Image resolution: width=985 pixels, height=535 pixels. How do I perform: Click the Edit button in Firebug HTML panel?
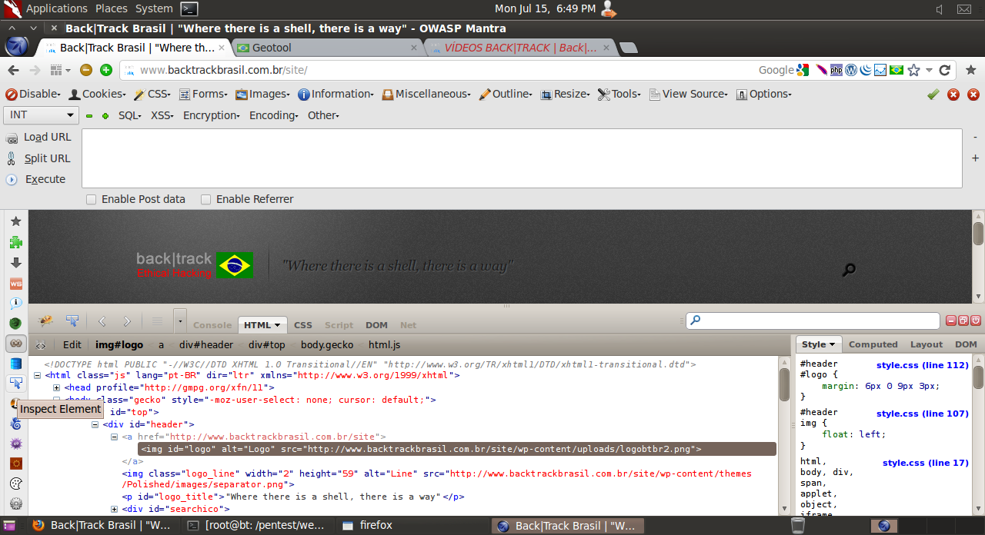(72, 345)
